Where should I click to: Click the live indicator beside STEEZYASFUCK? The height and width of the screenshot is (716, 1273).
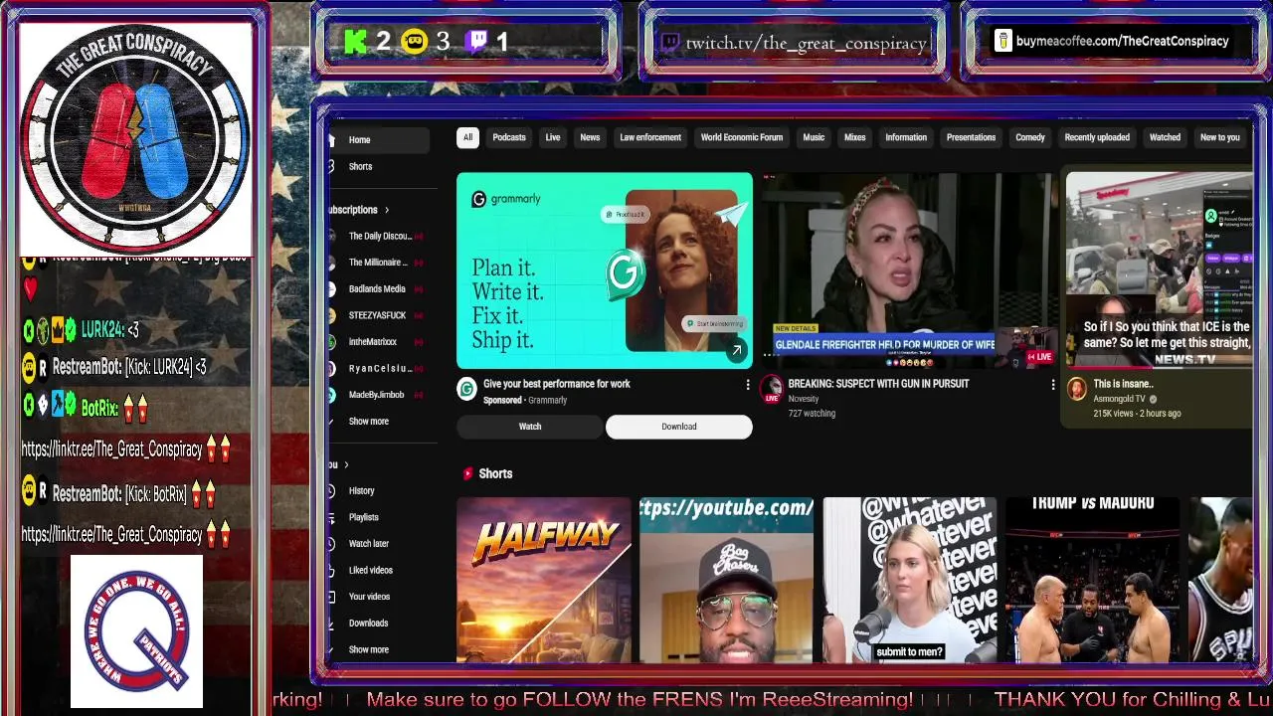[419, 315]
